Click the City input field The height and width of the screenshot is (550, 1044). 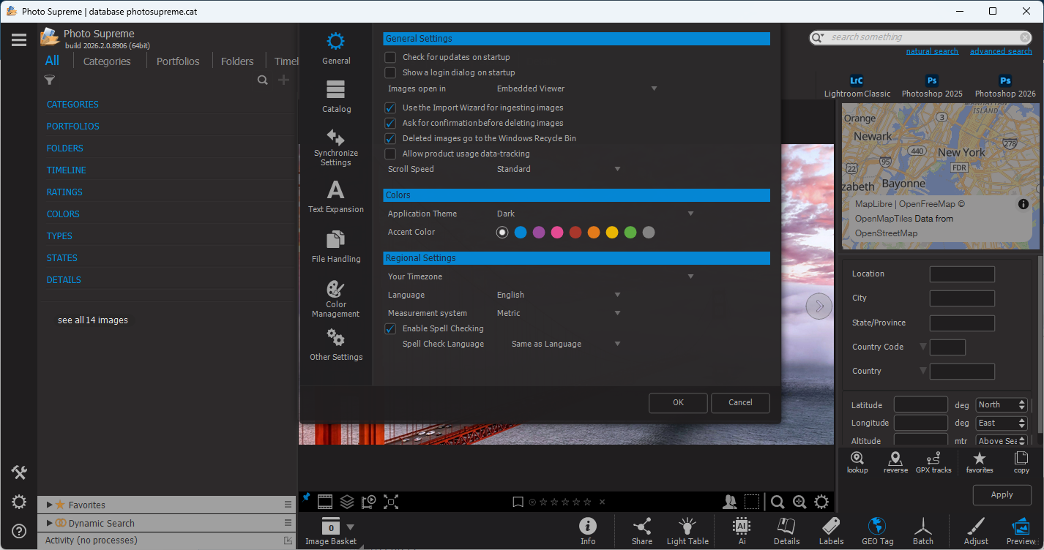962,298
